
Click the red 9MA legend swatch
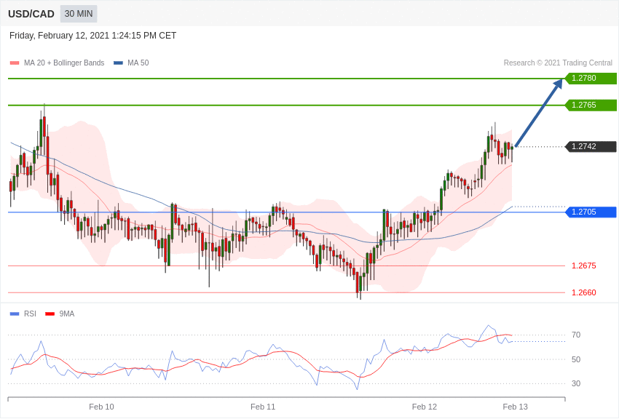coord(50,314)
